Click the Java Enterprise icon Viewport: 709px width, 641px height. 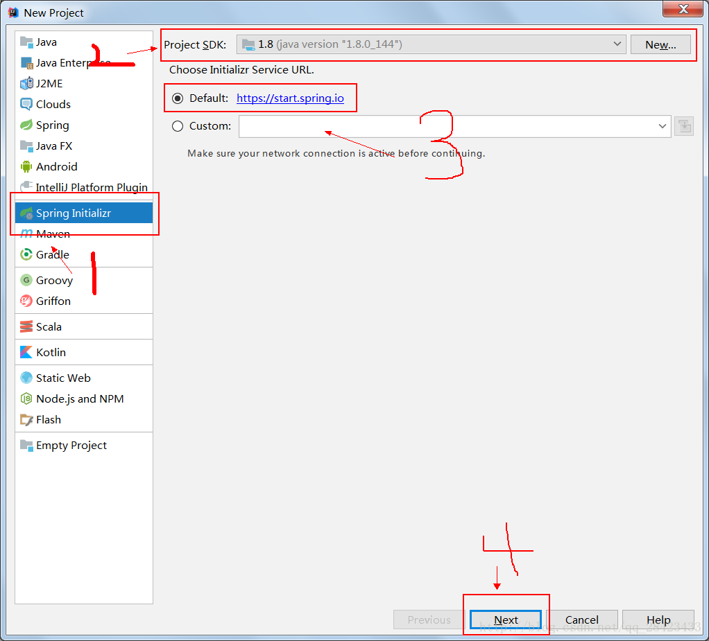click(x=26, y=63)
